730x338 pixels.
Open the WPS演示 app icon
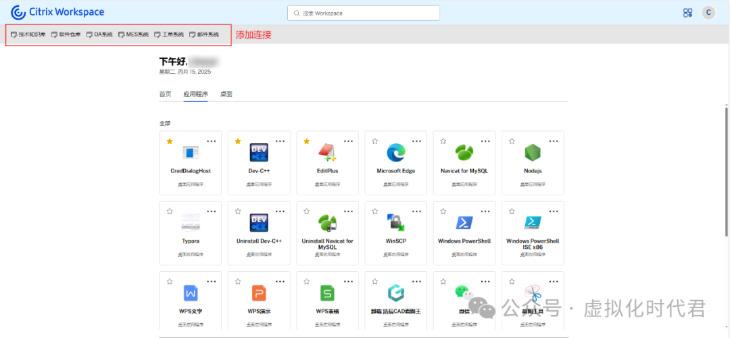259,293
